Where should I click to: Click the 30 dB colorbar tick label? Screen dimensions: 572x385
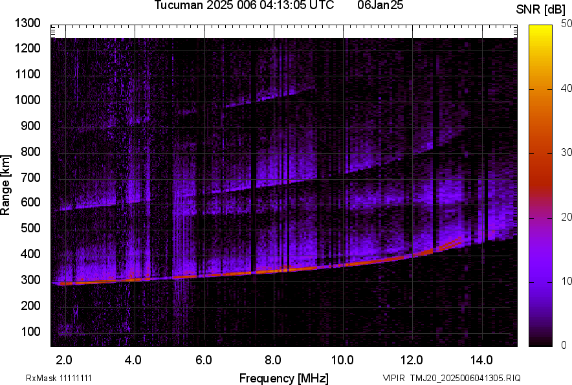tap(566, 153)
